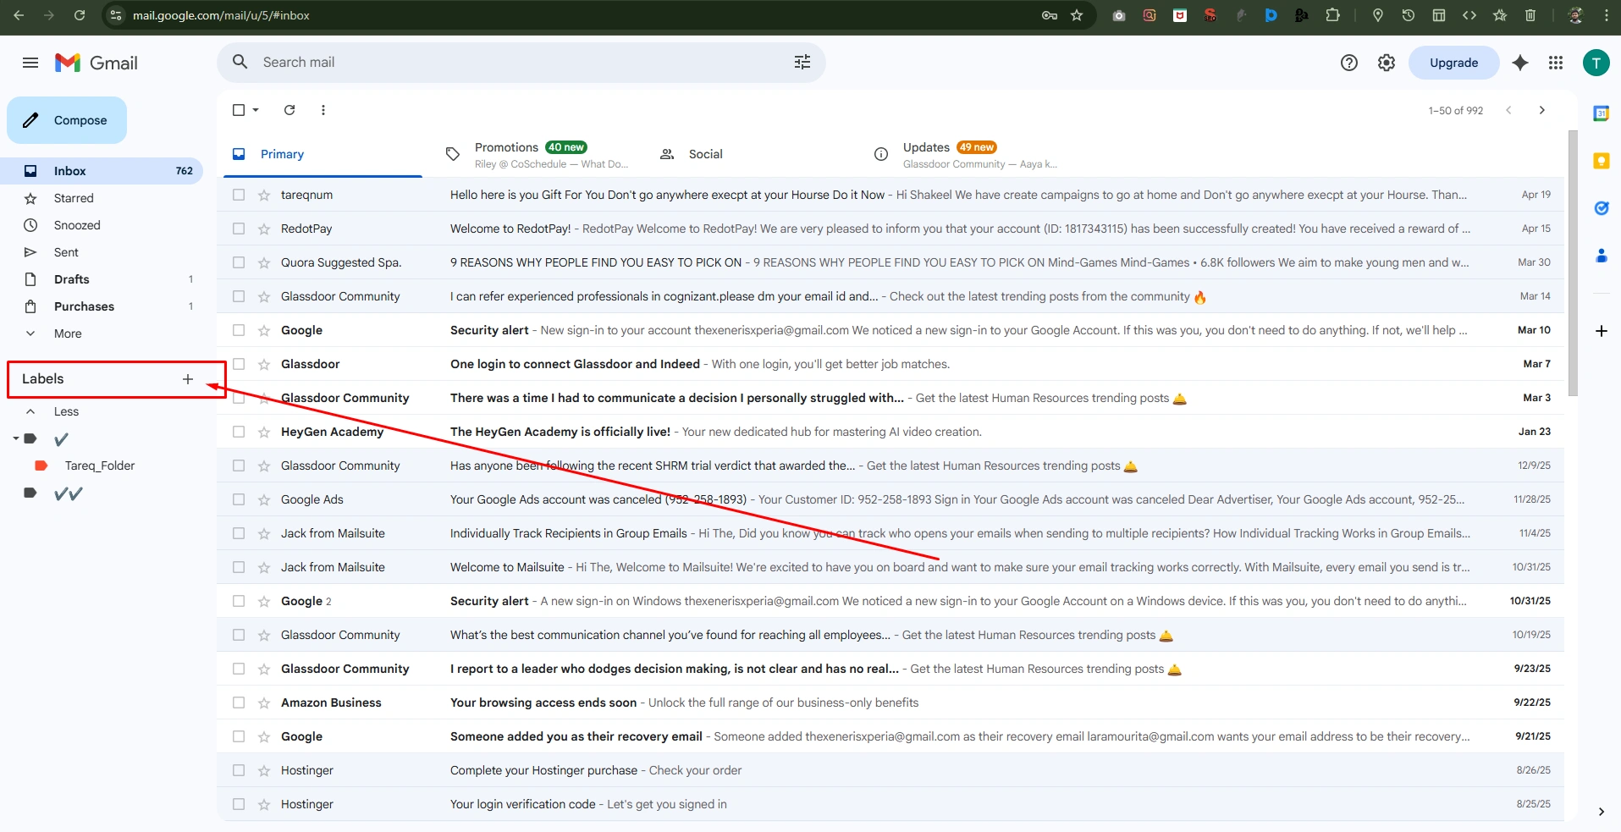The image size is (1621, 832).
Task: Star the Amazon Business email
Action: point(264,703)
